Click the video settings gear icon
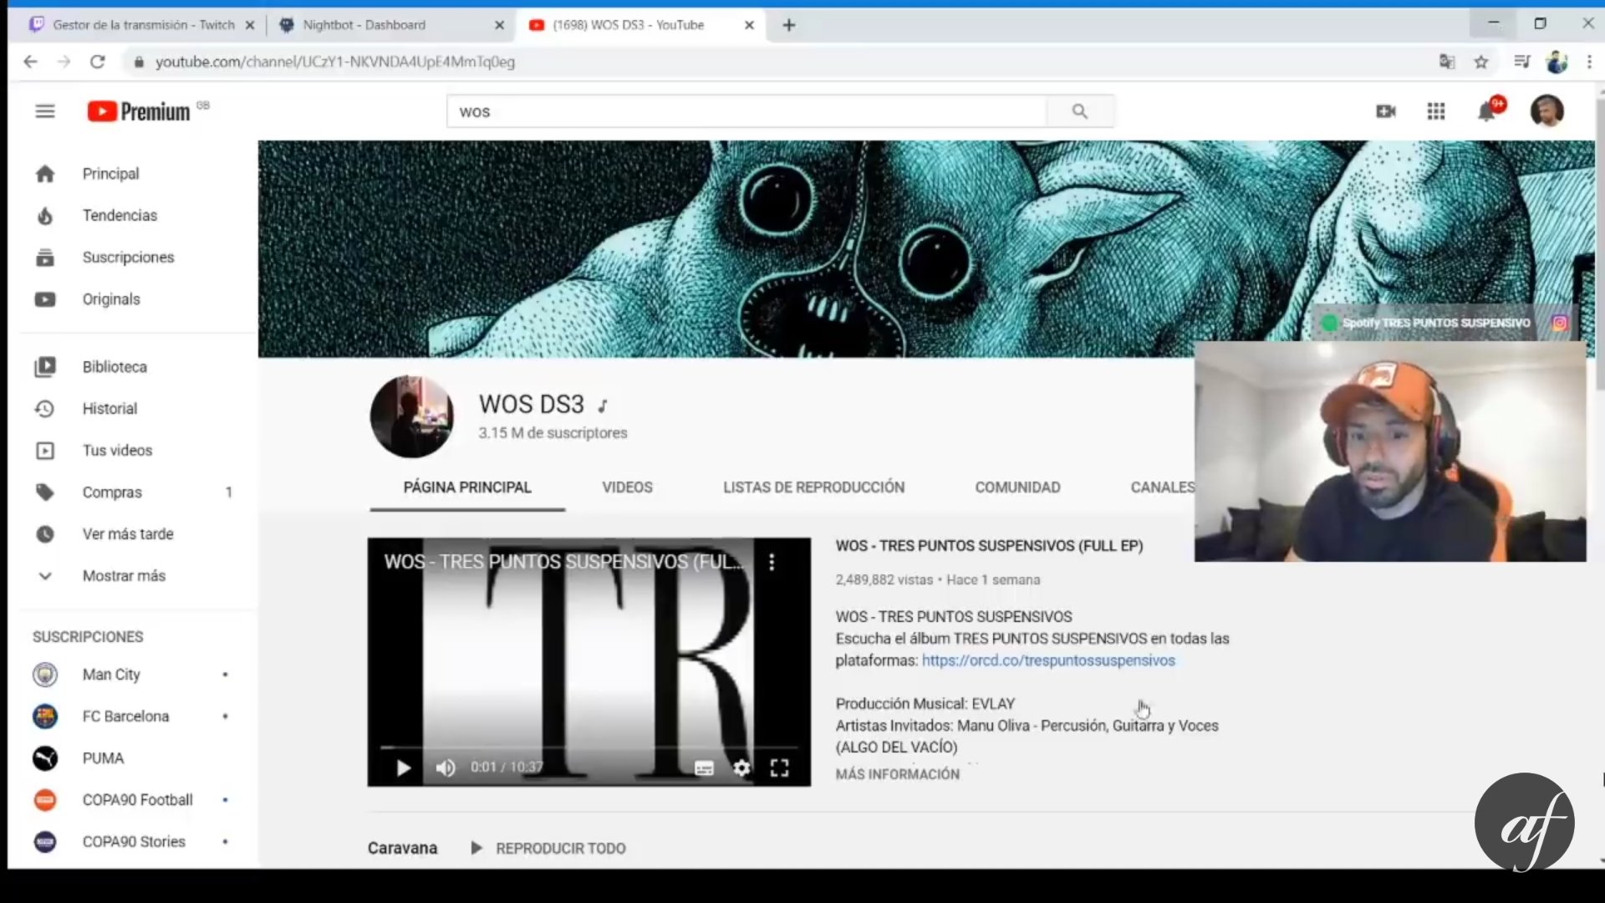The width and height of the screenshot is (1605, 903). tap(741, 768)
